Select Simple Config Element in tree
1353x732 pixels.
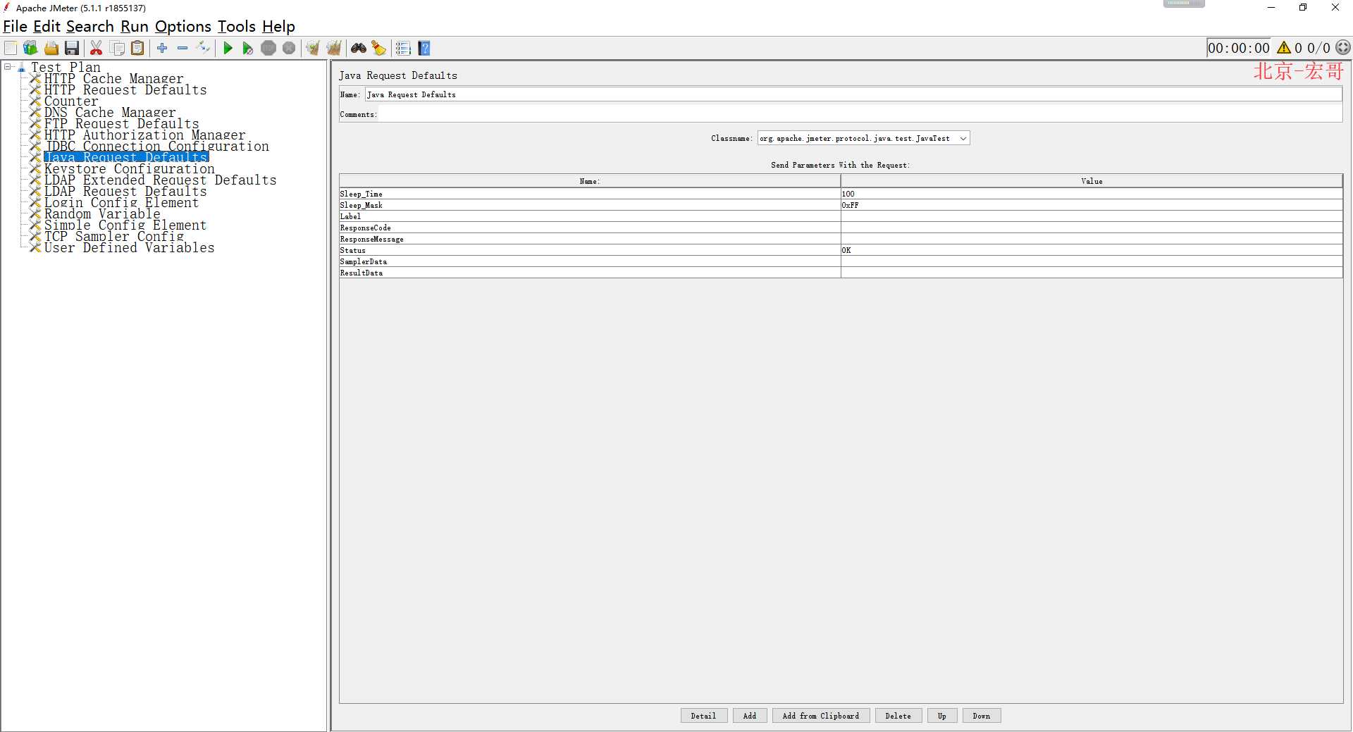pos(125,225)
